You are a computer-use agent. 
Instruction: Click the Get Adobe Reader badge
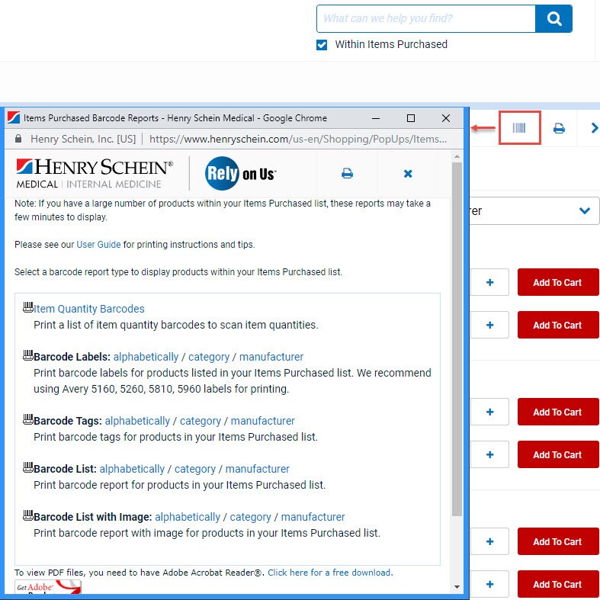point(48,589)
